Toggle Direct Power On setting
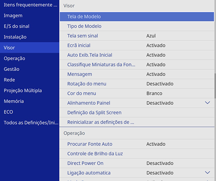Viewport: 216px width, 181px height. pos(137,163)
